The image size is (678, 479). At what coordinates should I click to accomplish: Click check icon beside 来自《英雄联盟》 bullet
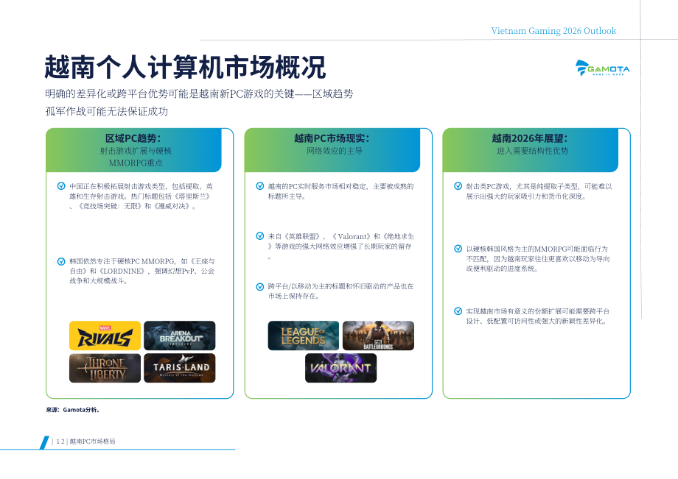pyautogui.click(x=260, y=236)
